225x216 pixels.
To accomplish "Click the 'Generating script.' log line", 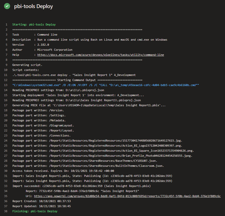I will pyautogui.click(x=27, y=65).
